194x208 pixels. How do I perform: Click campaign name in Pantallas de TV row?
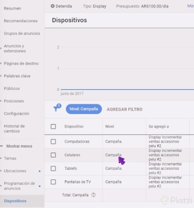165,182
